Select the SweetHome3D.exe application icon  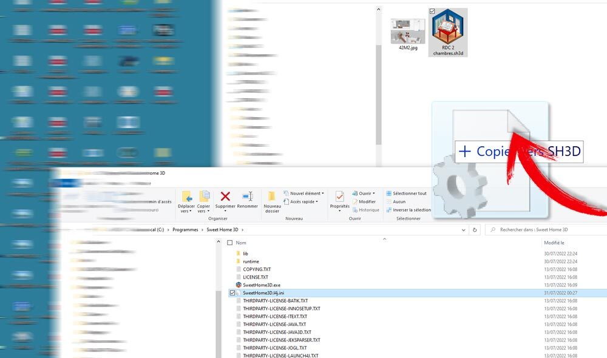[239, 285]
